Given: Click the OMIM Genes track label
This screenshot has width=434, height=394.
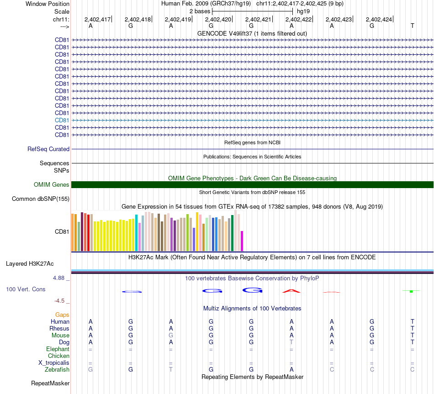Looking at the screenshot, I should tap(51, 184).
